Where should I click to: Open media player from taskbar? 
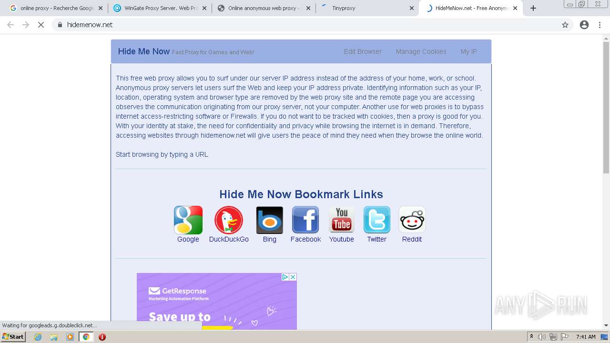pos(70,337)
